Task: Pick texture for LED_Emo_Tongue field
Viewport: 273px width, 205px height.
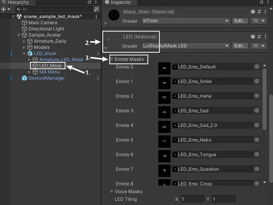Action: point(256,154)
